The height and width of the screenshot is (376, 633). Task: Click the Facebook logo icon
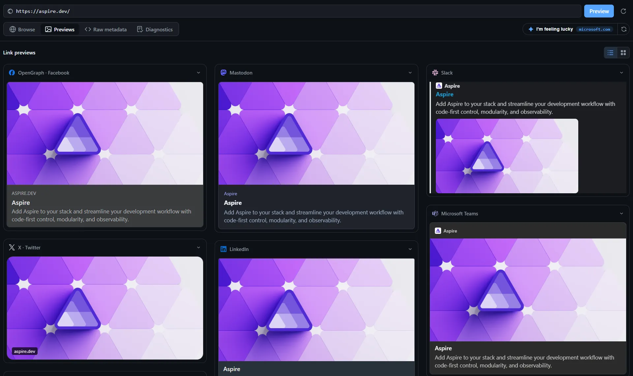click(12, 73)
